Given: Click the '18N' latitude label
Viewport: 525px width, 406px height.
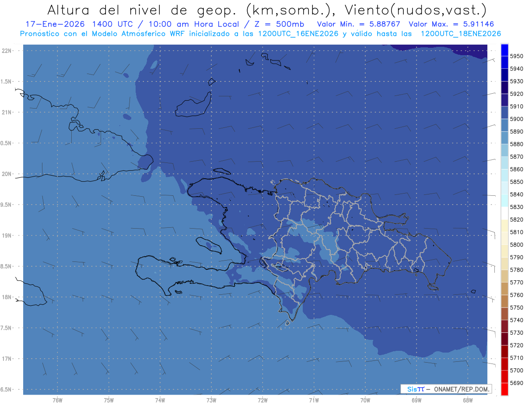Looking at the screenshot, I should 7,297.
